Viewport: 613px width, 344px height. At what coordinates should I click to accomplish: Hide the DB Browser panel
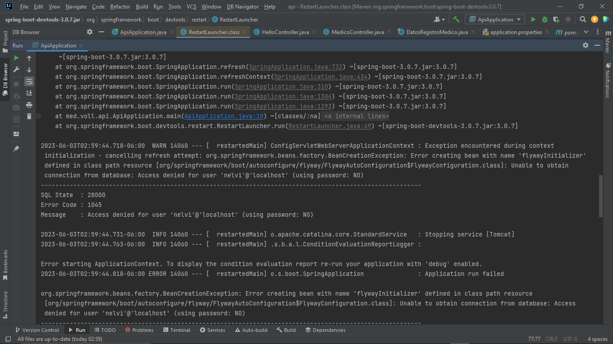(x=101, y=32)
